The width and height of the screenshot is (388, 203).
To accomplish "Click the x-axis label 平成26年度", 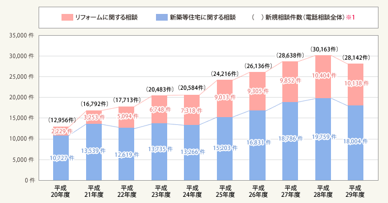I will pos(258,192).
